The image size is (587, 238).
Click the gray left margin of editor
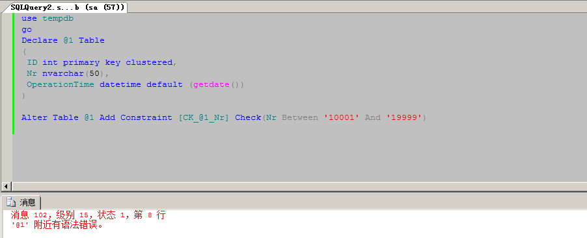[x=7, y=97]
